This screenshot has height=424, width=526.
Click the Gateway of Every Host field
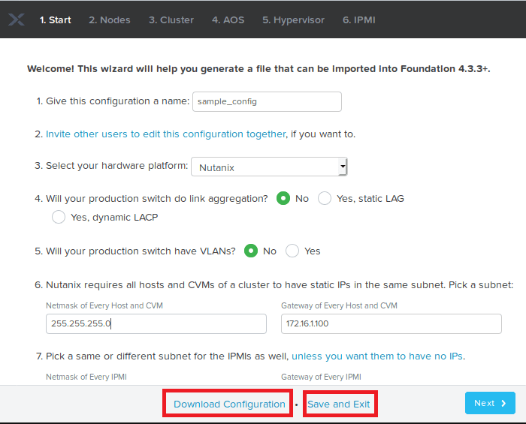391,323
